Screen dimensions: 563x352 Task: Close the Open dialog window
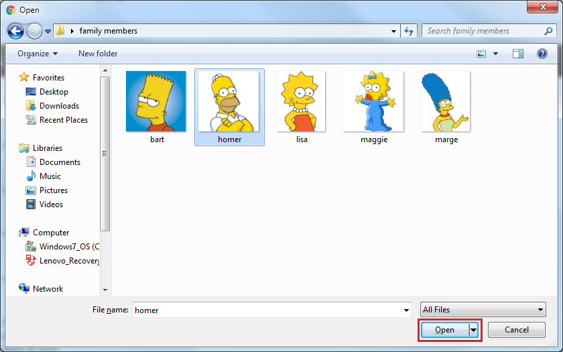pyautogui.click(x=542, y=7)
